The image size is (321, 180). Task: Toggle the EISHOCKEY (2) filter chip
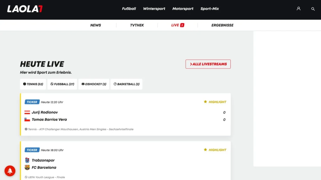pos(93,84)
